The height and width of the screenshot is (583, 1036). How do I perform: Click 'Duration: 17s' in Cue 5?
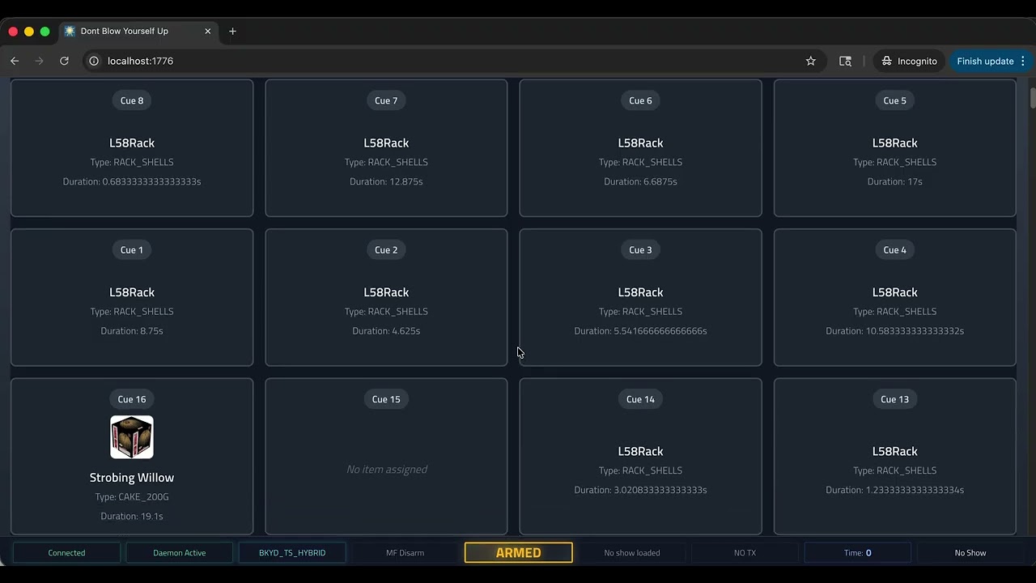tap(894, 181)
